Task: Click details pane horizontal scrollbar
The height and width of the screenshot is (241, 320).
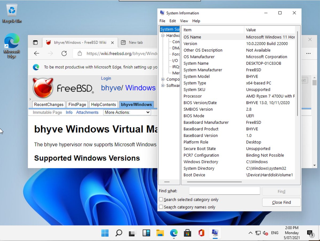Action: click(x=214, y=182)
